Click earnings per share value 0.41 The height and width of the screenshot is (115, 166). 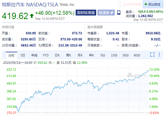point(116,39)
